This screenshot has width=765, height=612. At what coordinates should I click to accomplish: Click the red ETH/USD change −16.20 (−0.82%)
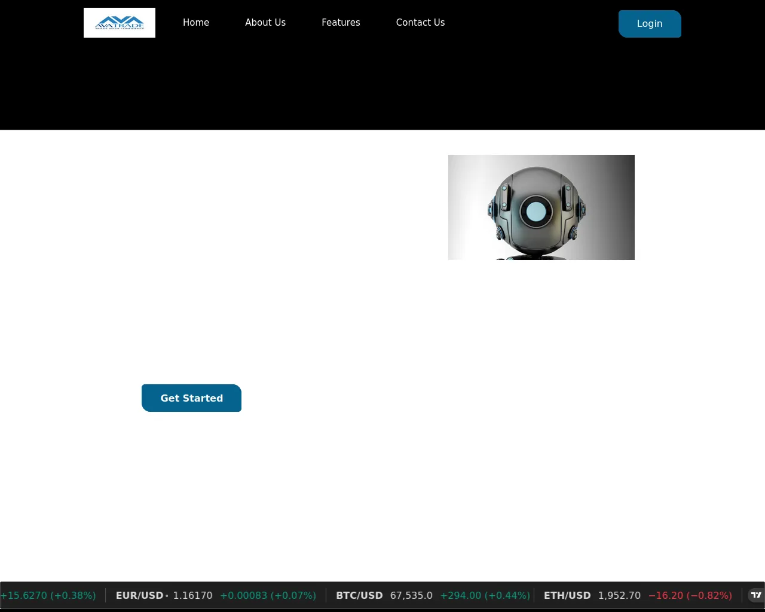[690, 596]
